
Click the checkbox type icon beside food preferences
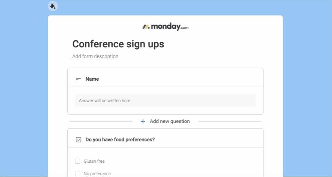pyautogui.click(x=79, y=140)
